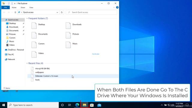Open the Mail app from taskbar
This screenshot has width=192, height=108.
[x=99, y=105]
